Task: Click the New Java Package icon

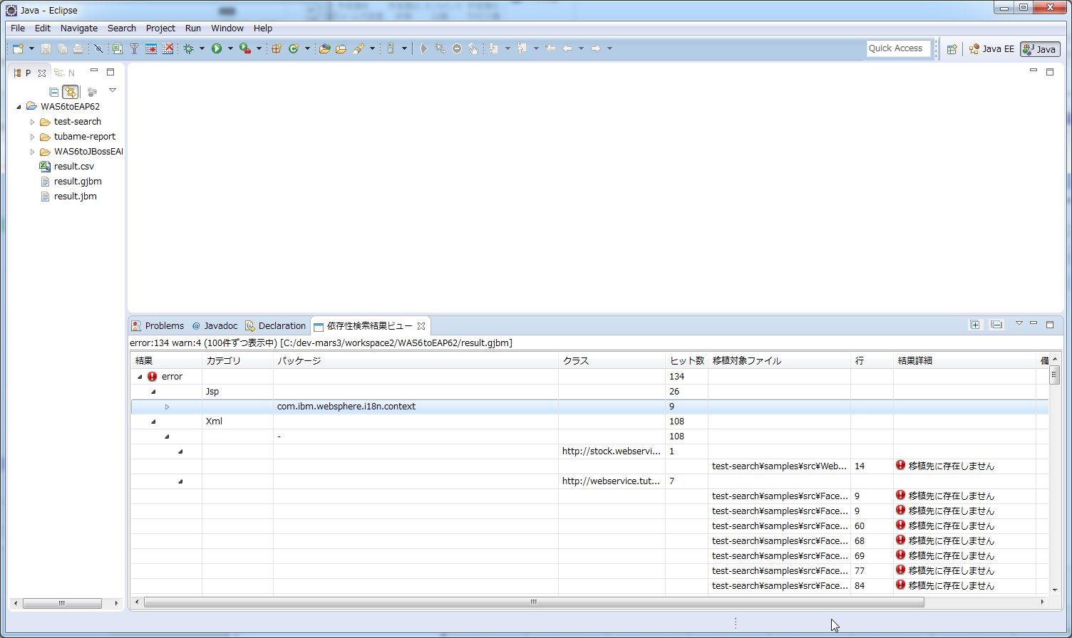Action: [277, 48]
